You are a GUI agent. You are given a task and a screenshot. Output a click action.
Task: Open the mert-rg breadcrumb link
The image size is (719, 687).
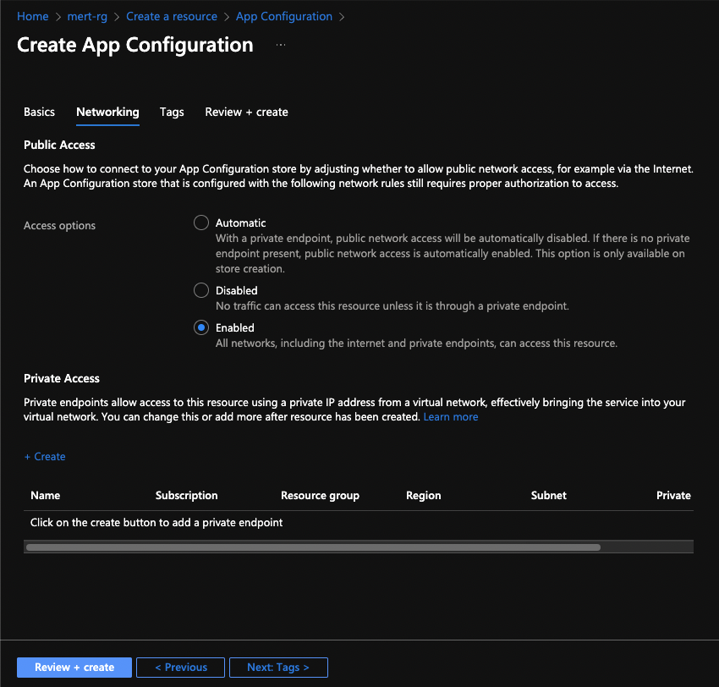pyautogui.click(x=87, y=16)
